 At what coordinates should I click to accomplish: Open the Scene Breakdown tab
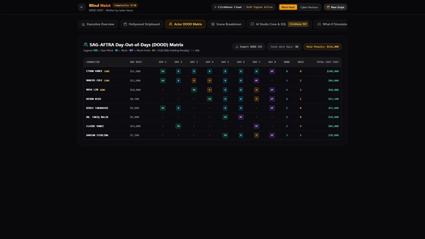coord(226,24)
